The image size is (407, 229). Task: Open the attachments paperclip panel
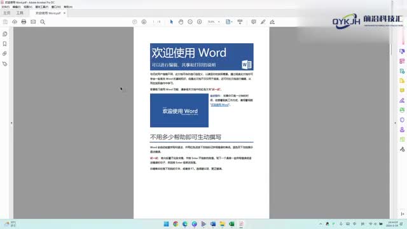click(4, 53)
